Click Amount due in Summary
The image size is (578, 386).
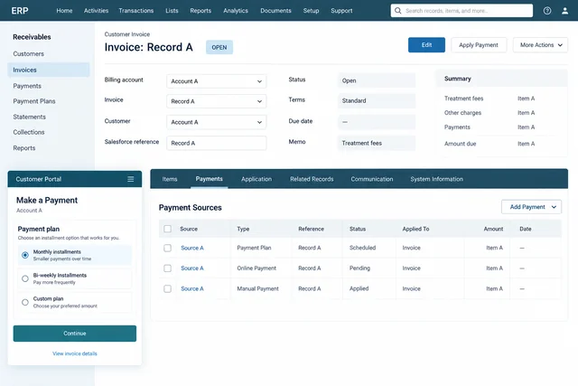coord(460,144)
